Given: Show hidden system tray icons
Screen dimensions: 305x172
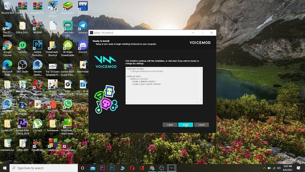Looking at the screenshot, I should (x=264, y=168).
